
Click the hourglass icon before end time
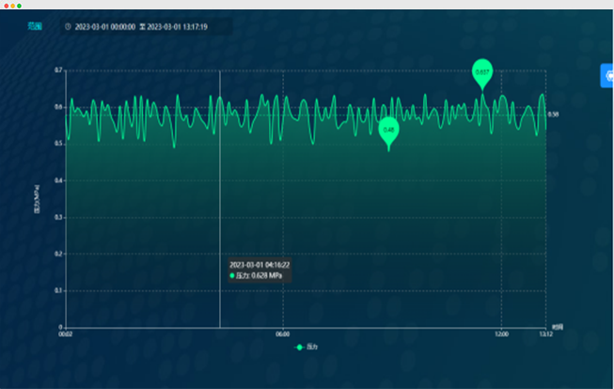tap(142, 26)
